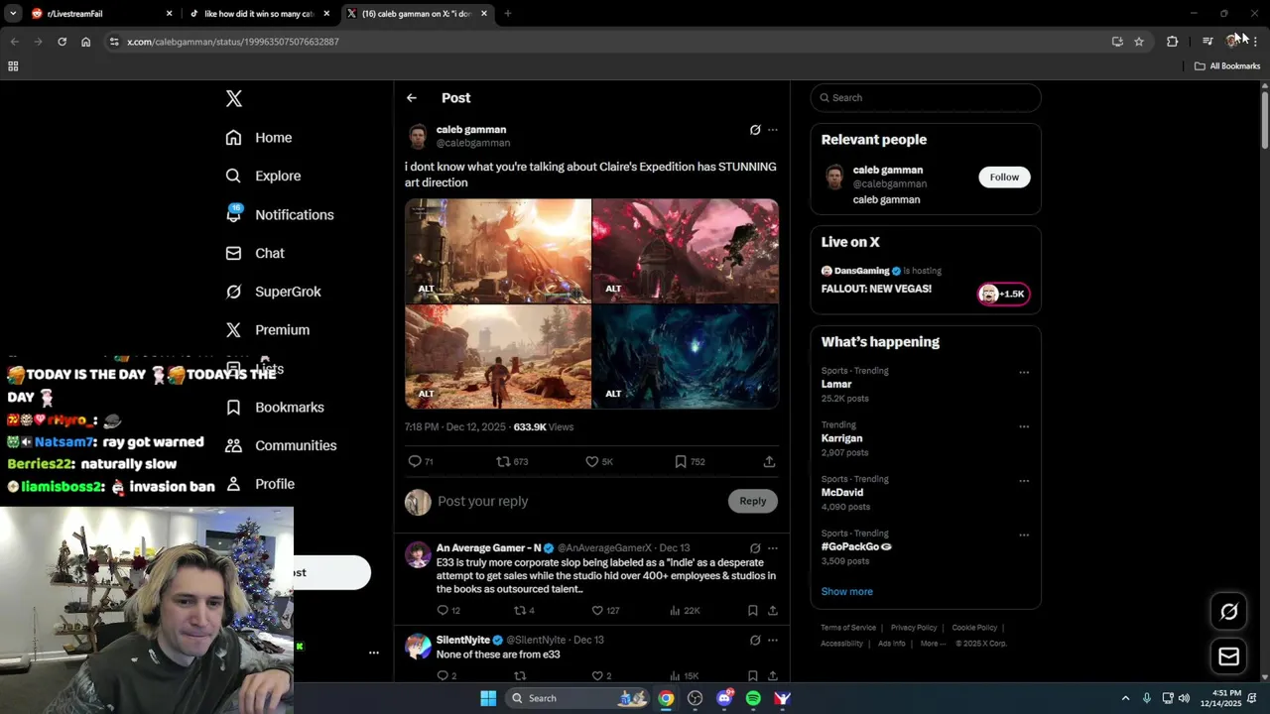Open more options for the Karrigan trend

[1024, 427]
